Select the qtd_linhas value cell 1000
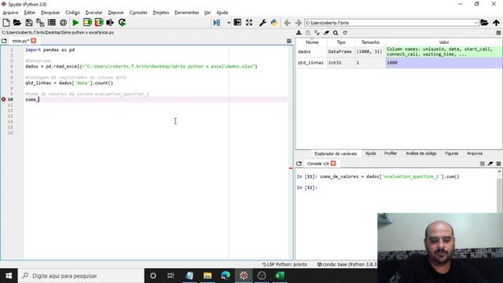The height and width of the screenshot is (283, 503). click(443, 63)
